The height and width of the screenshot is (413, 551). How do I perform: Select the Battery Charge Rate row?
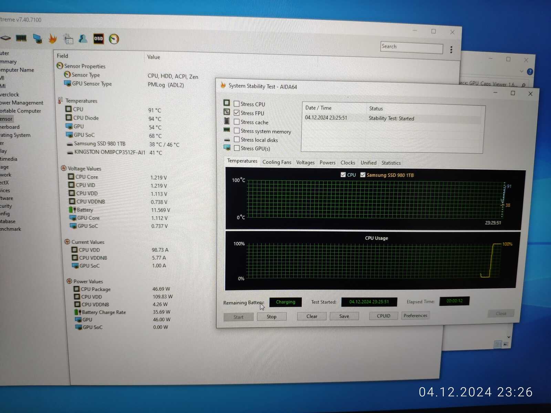pyautogui.click(x=122, y=312)
